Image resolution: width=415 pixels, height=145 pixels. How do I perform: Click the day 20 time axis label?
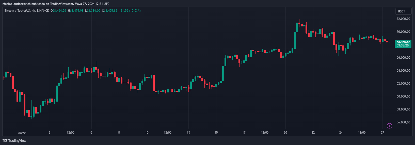285,133
